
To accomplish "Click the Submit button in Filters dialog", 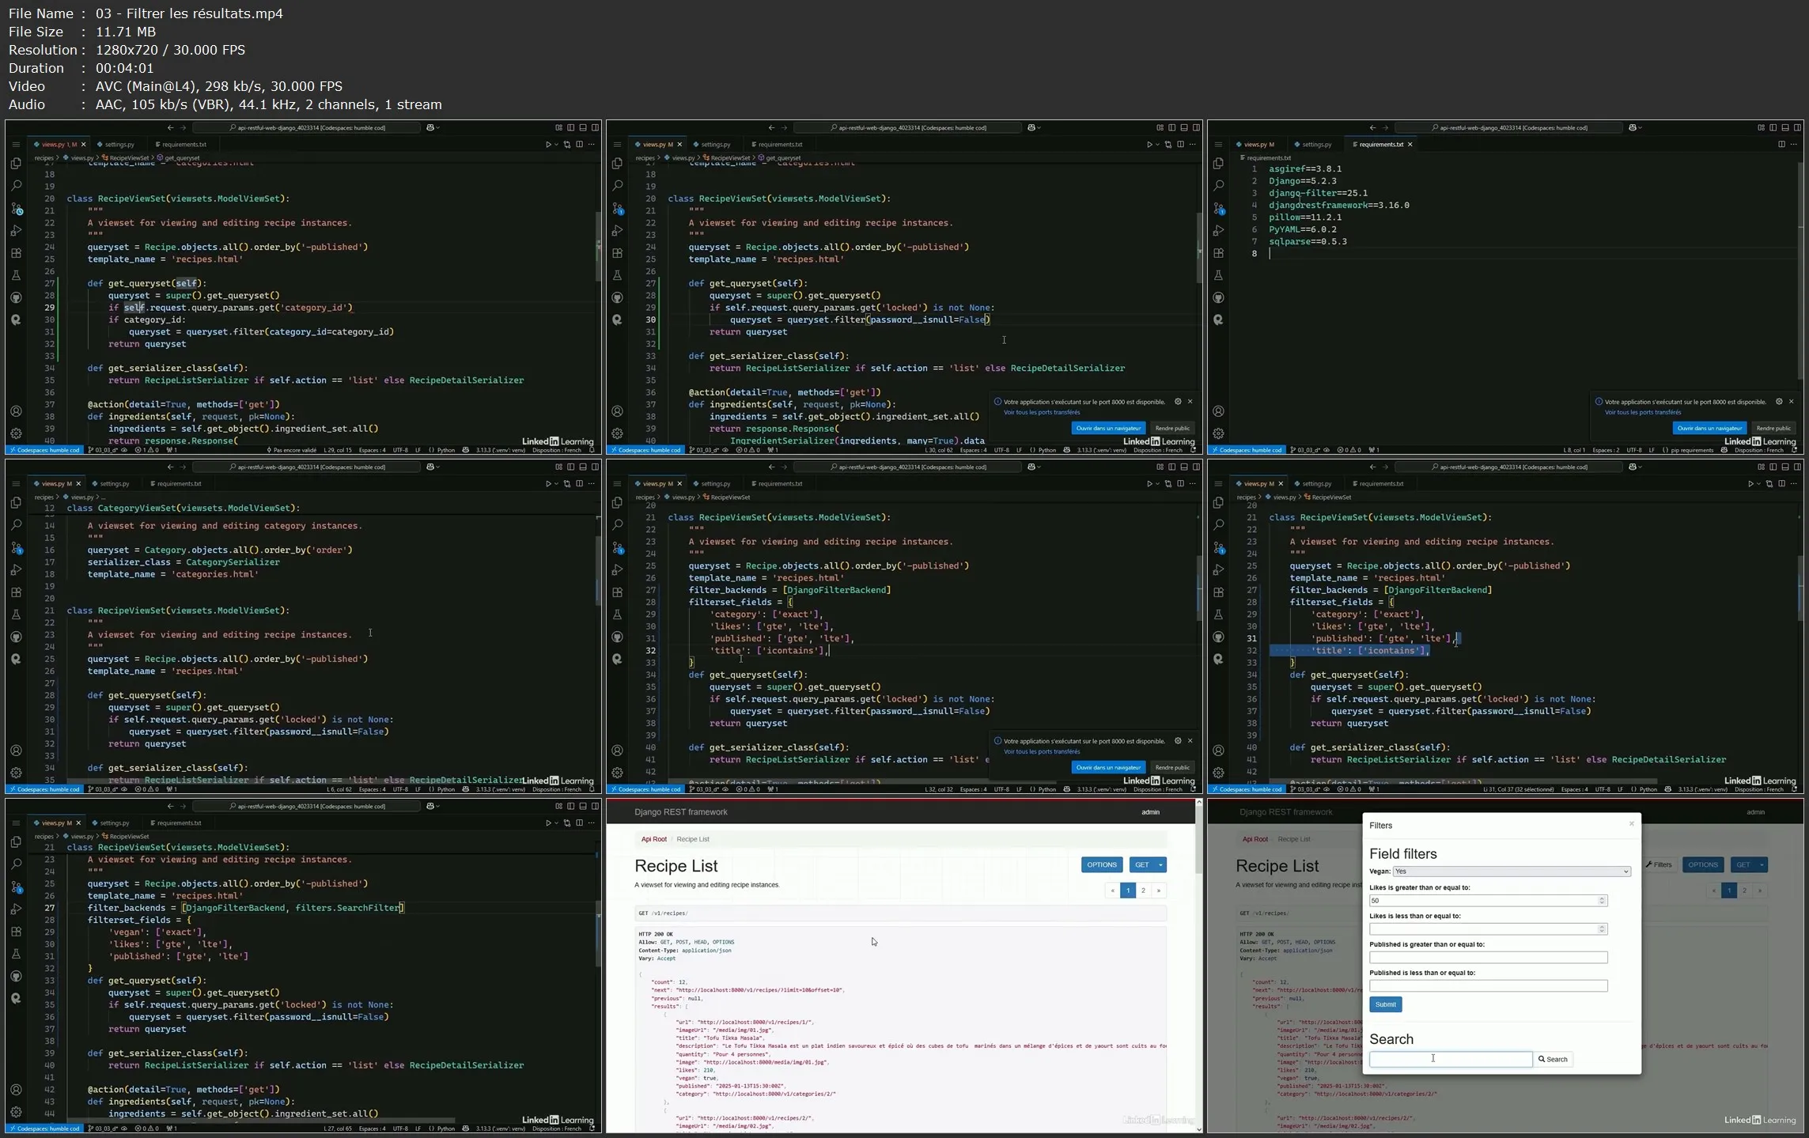I will tap(1385, 1004).
